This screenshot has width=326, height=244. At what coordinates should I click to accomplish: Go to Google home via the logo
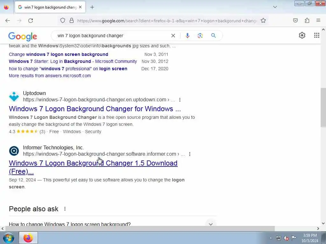[23, 36]
